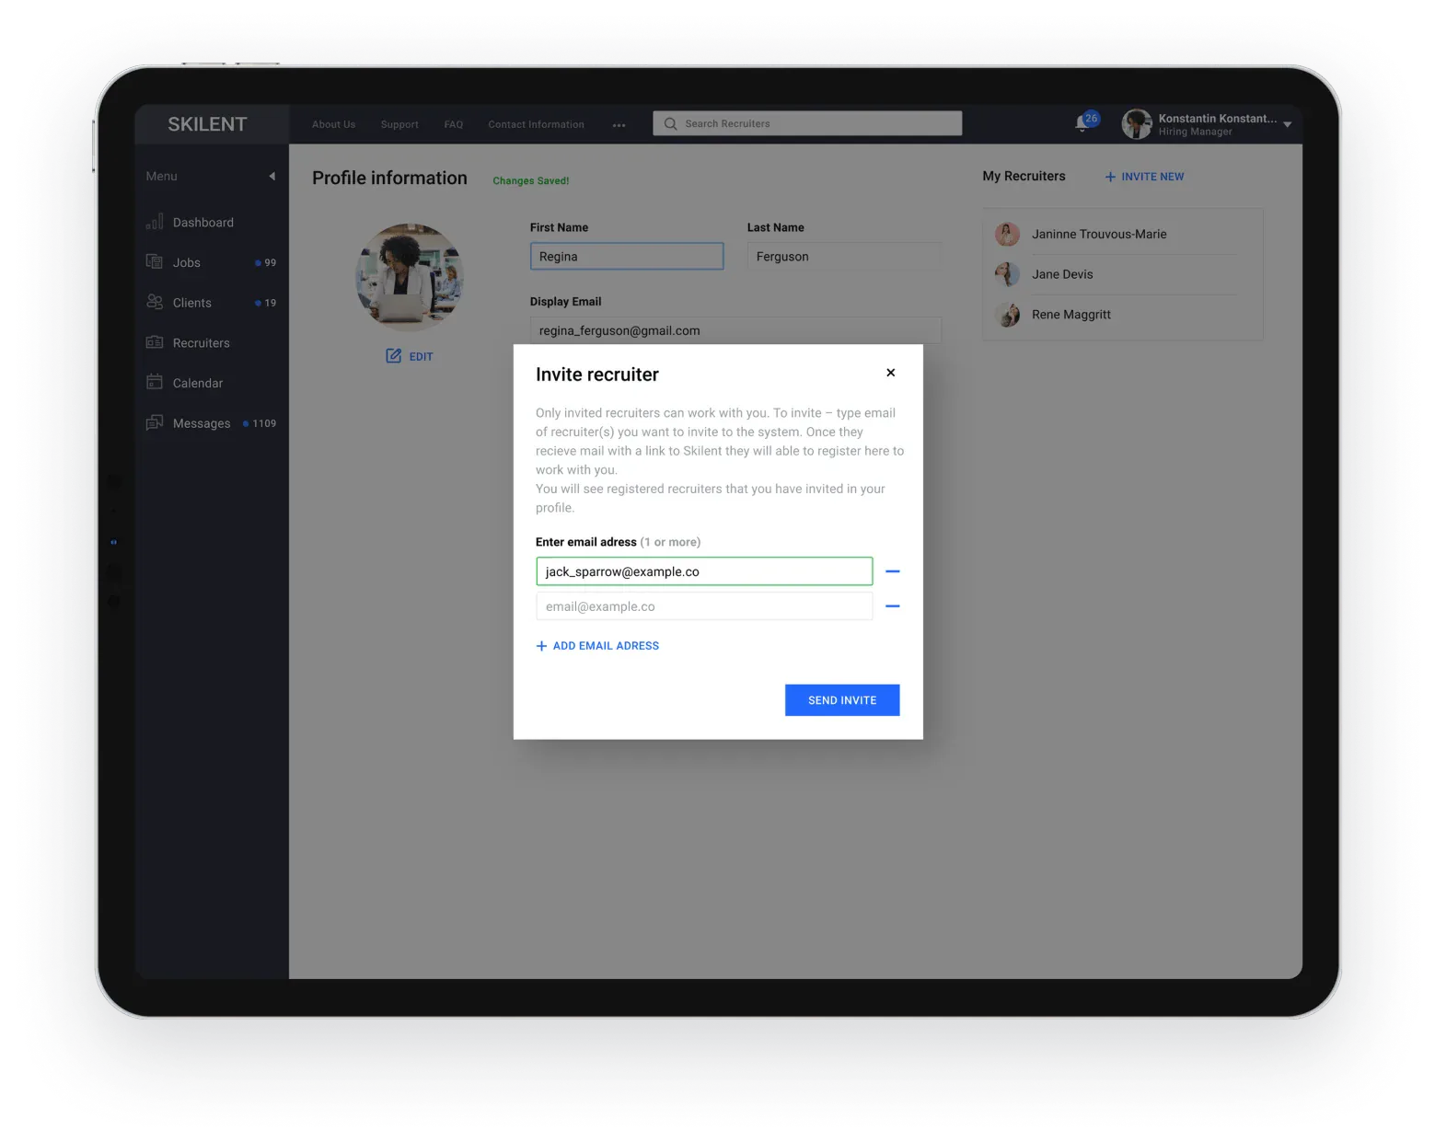Focus the Display Email field

(x=735, y=330)
